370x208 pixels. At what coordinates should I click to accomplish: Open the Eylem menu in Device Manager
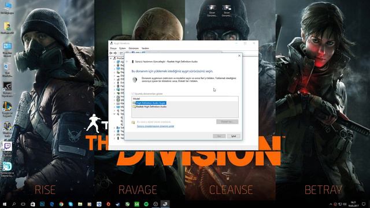[x=123, y=48]
